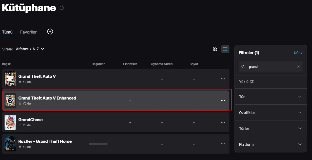
Task: Refresh the Kütüphane library list
Action: (62, 8)
